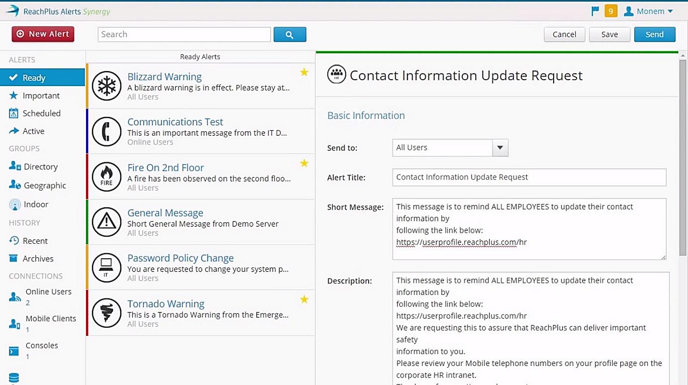
Task: Open the flag notifications icon showing 9
Action: tap(595, 10)
